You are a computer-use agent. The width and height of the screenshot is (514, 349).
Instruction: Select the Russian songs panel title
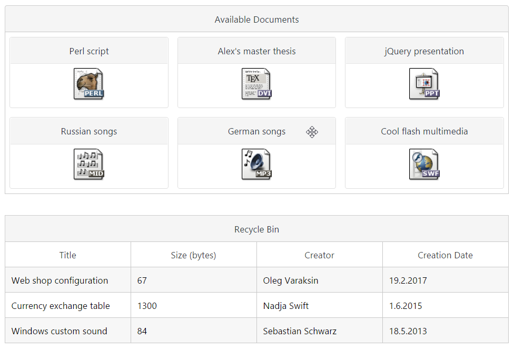point(89,131)
